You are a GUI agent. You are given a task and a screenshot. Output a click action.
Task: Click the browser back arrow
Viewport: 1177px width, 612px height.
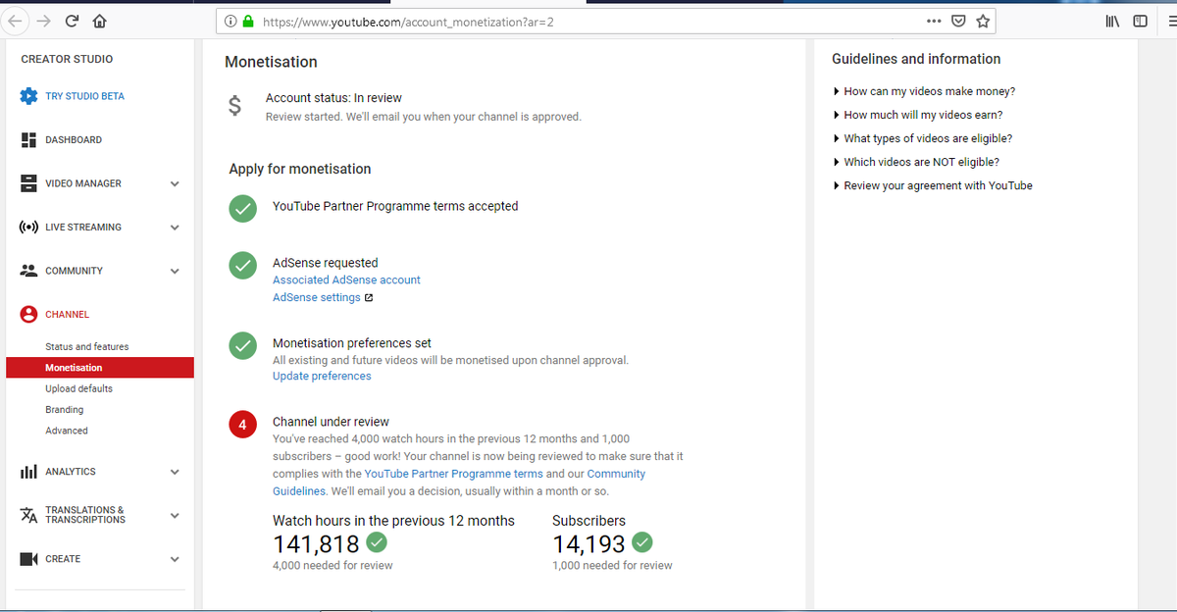(17, 21)
